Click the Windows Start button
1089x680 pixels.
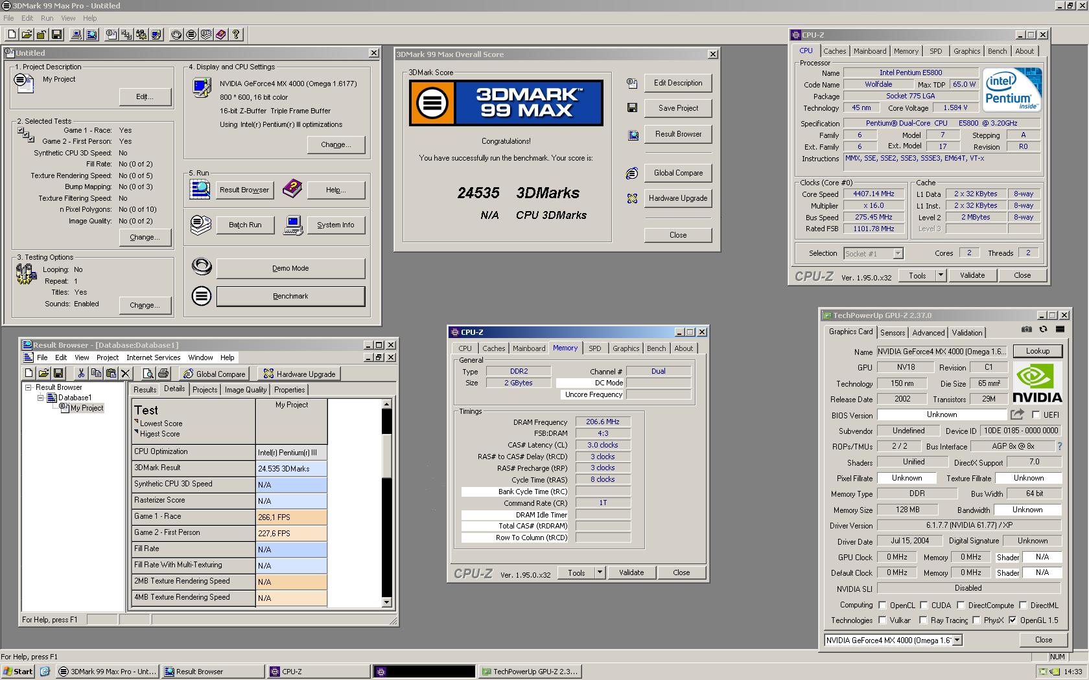18,672
